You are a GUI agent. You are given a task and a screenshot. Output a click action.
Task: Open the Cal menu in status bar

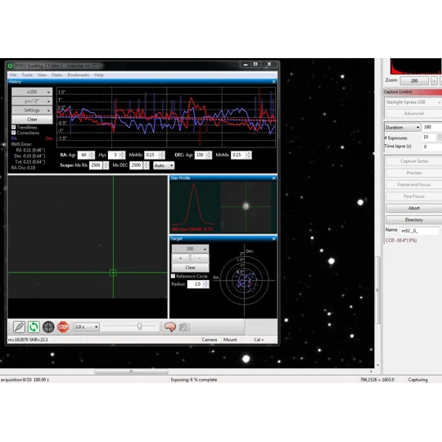coord(259,340)
